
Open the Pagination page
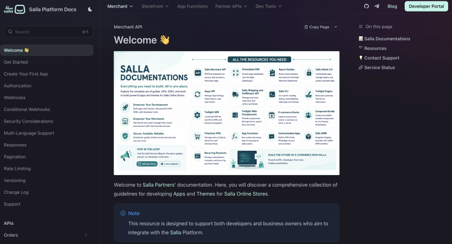click(14, 157)
